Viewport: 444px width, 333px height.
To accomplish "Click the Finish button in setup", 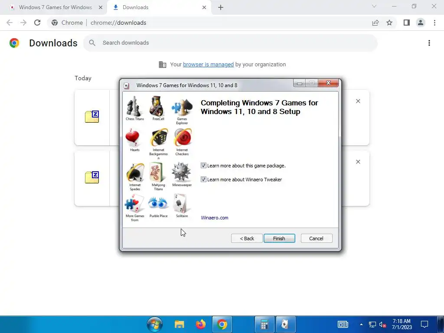I will tap(279, 238).
